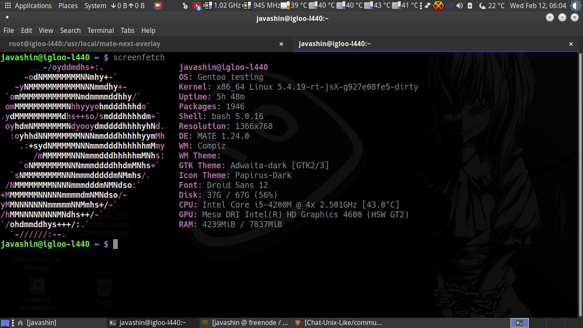Click the text '1366x768' resolution value

coord(254,126)
